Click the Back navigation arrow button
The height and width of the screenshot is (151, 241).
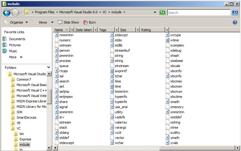(x=7, y=12)
